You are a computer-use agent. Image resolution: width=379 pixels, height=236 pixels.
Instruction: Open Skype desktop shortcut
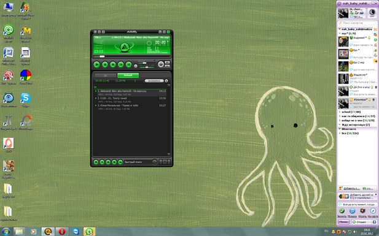pyautogui.click(x=26, y=100)
